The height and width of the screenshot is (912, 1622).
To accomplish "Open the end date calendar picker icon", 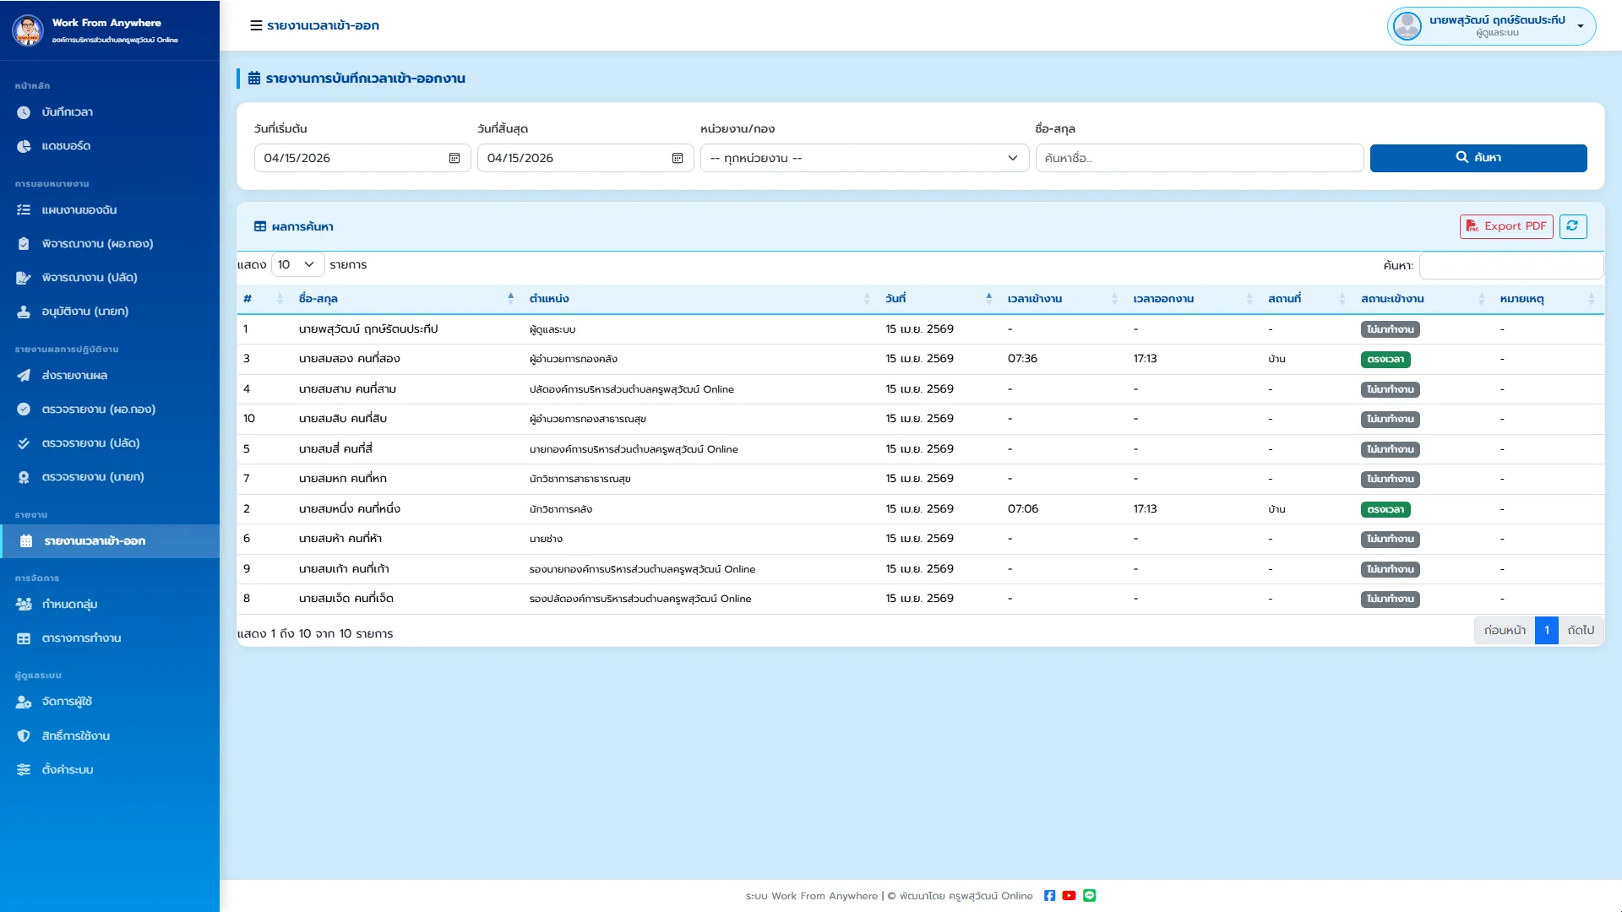I will coord(678,158).
